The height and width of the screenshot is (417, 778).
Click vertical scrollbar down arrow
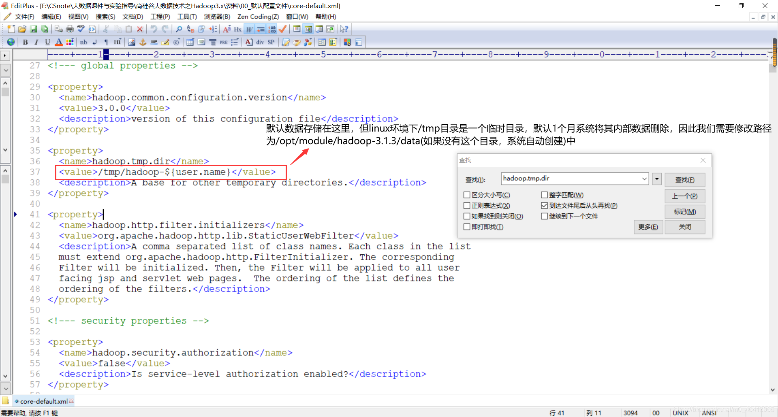click(773, 390)
